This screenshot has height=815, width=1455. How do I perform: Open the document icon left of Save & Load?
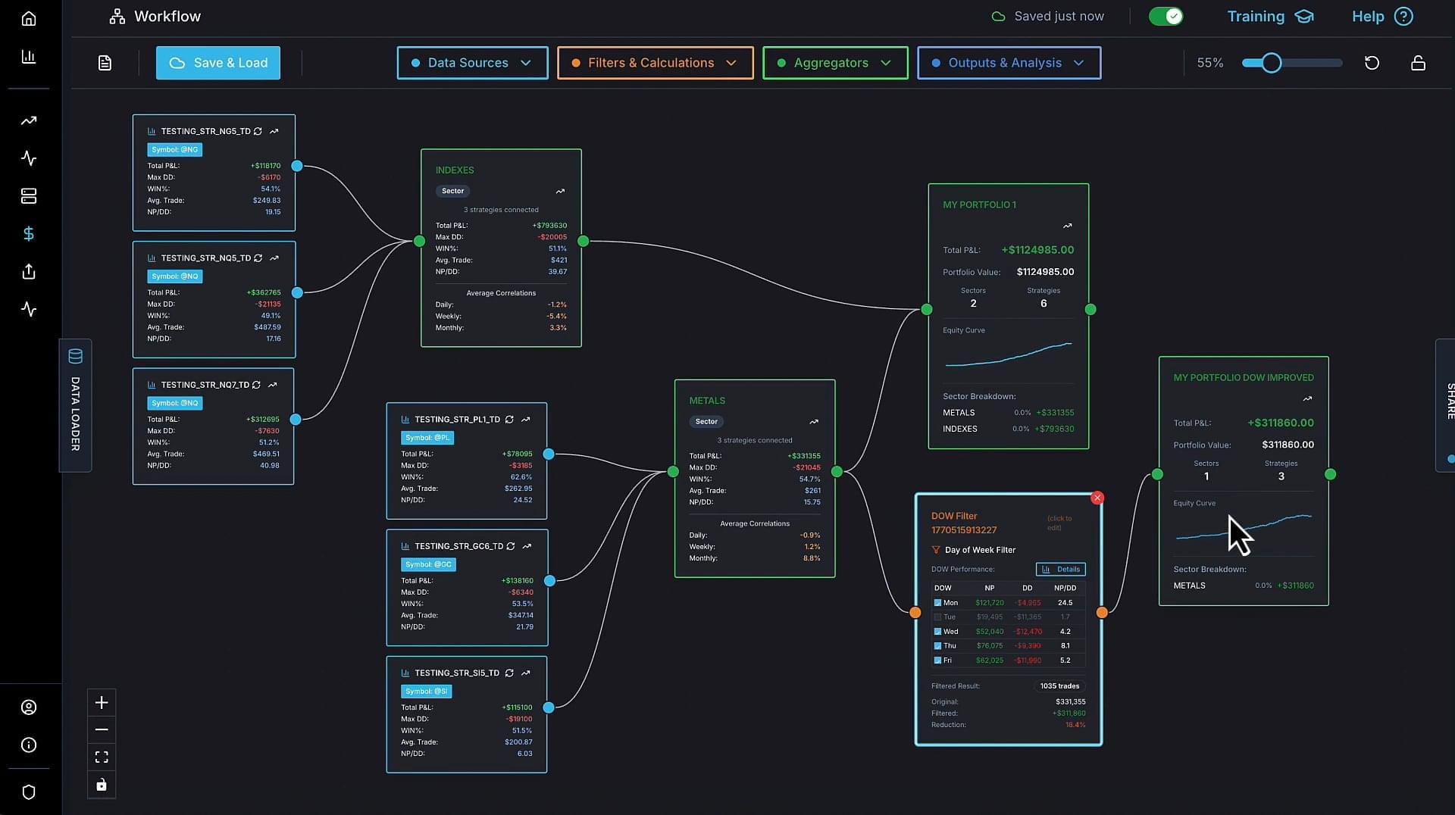(104, 63)
